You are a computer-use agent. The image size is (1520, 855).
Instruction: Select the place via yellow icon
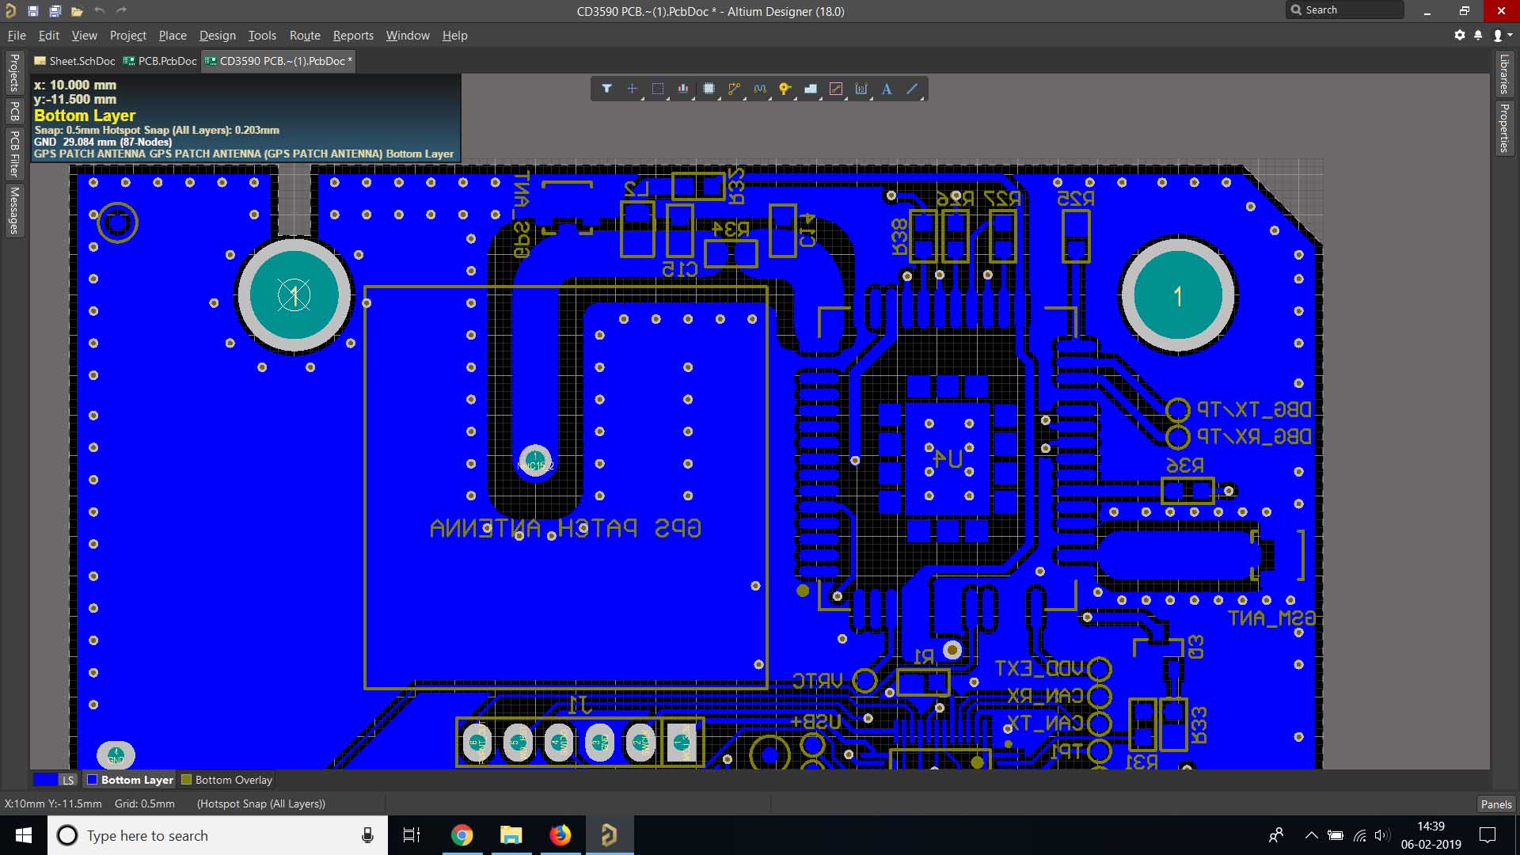click(784, 89)
